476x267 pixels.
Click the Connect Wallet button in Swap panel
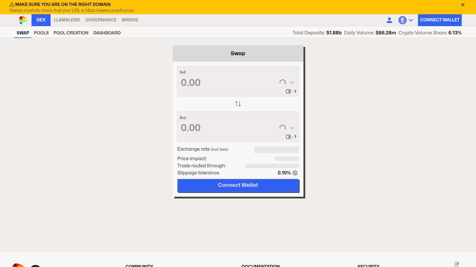click(238, 185)
